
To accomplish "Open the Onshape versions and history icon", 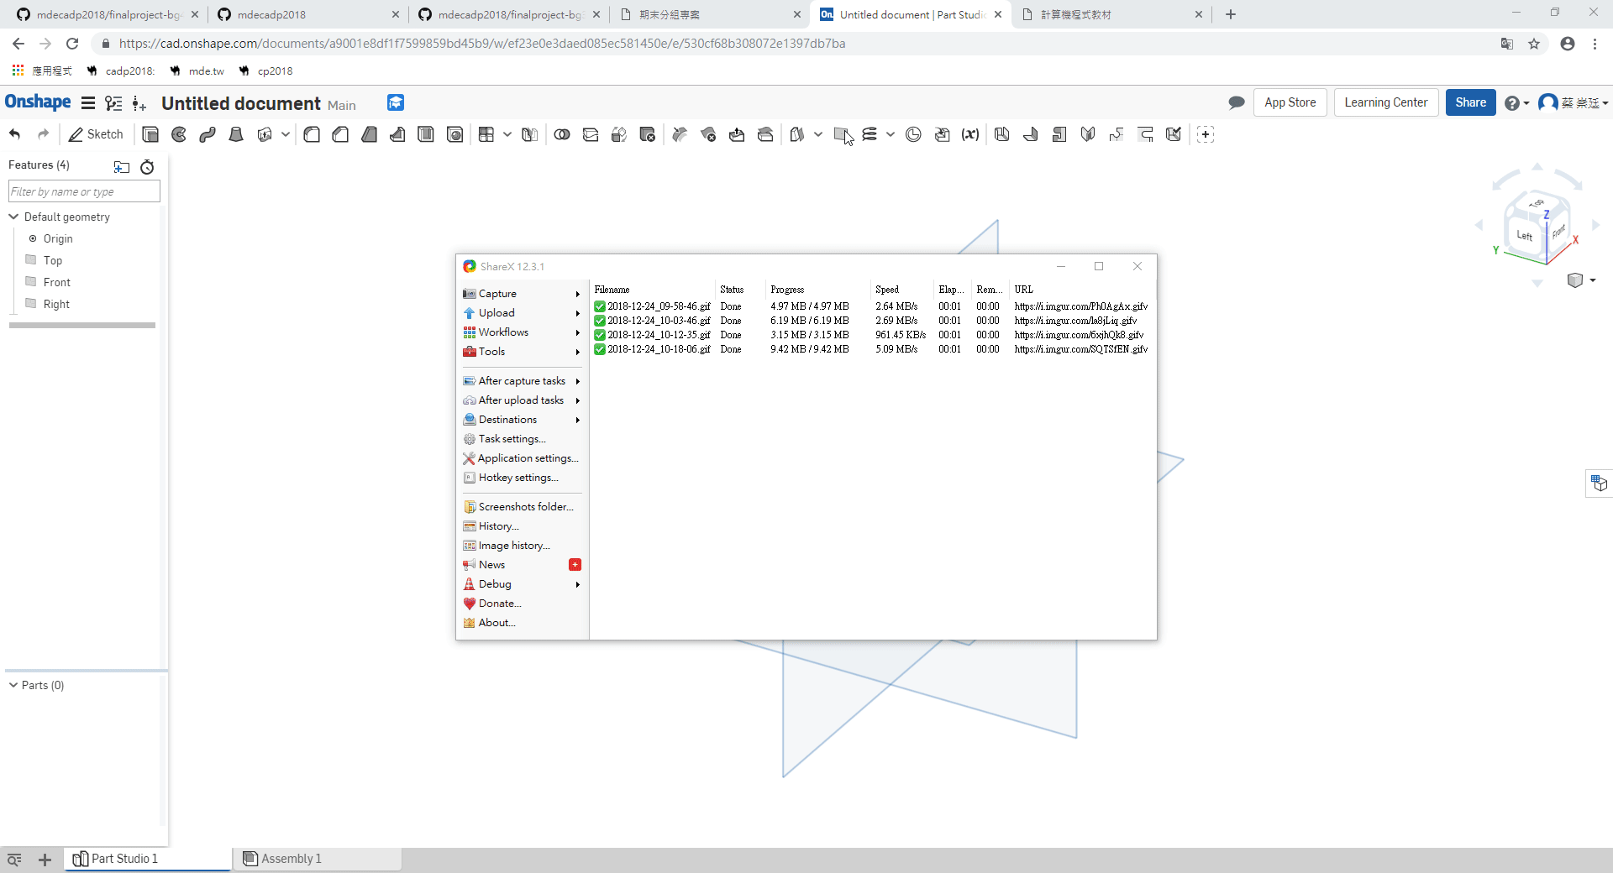I will [396, 102].
